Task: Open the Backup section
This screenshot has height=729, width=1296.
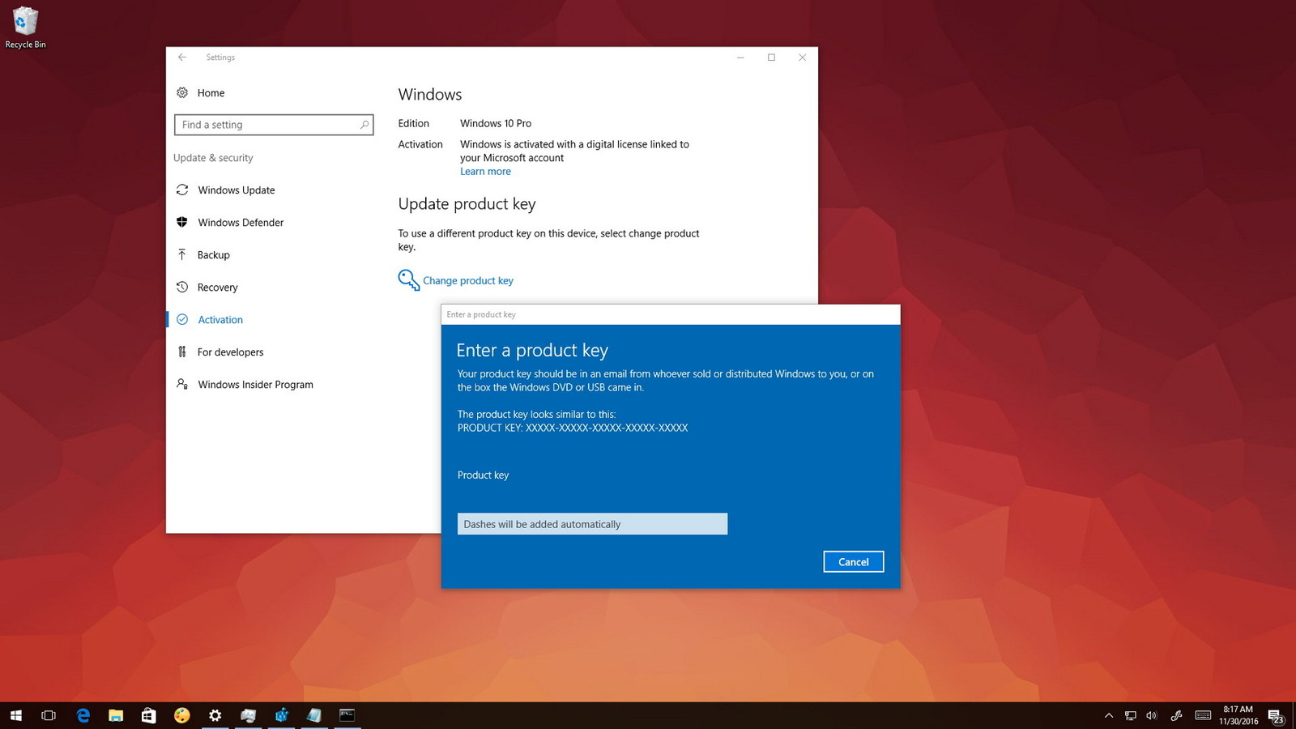Action: (x=213, y=255)
